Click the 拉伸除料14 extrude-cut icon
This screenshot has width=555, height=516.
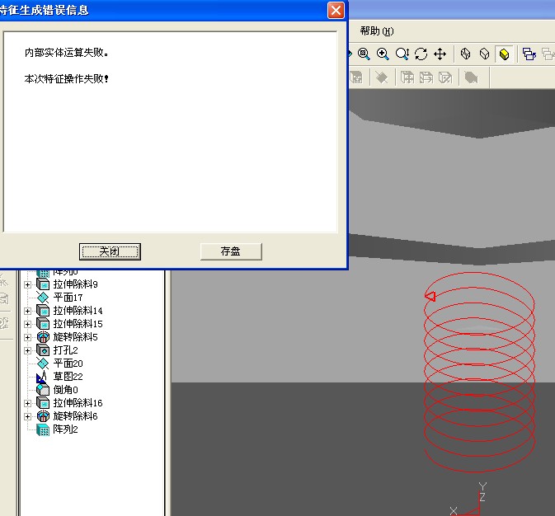tap(43, 311)
